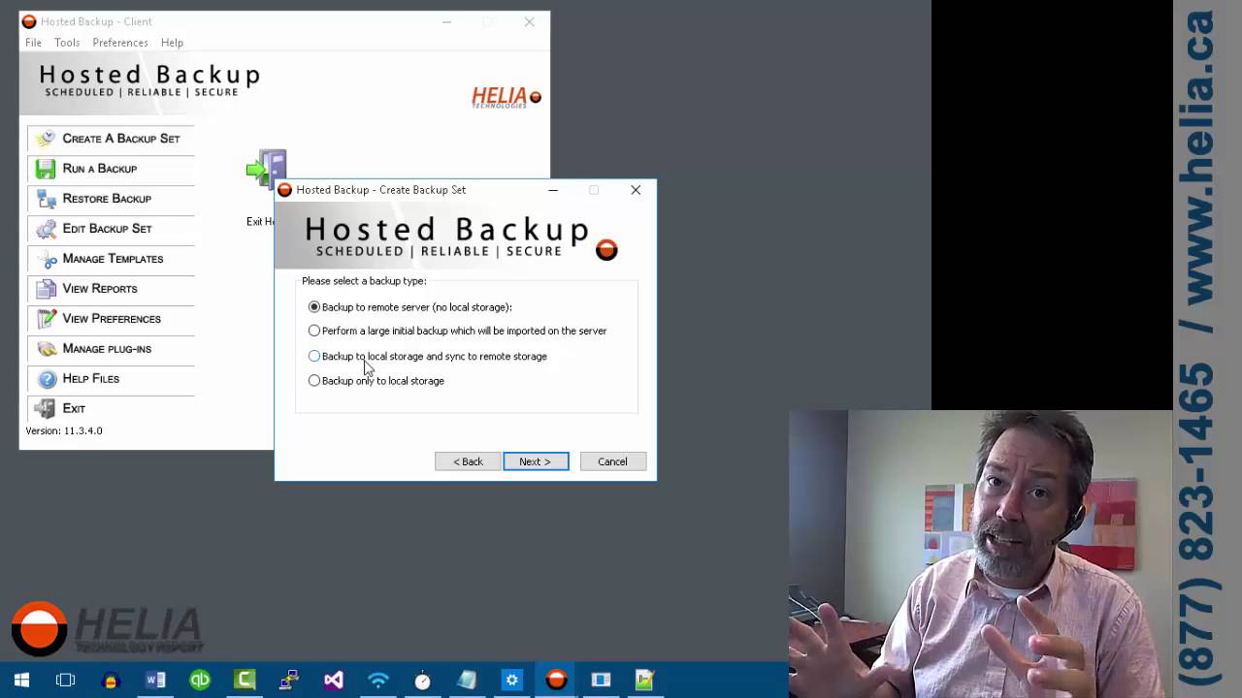Select Backup to remote server option

click(x=313, y=307)
